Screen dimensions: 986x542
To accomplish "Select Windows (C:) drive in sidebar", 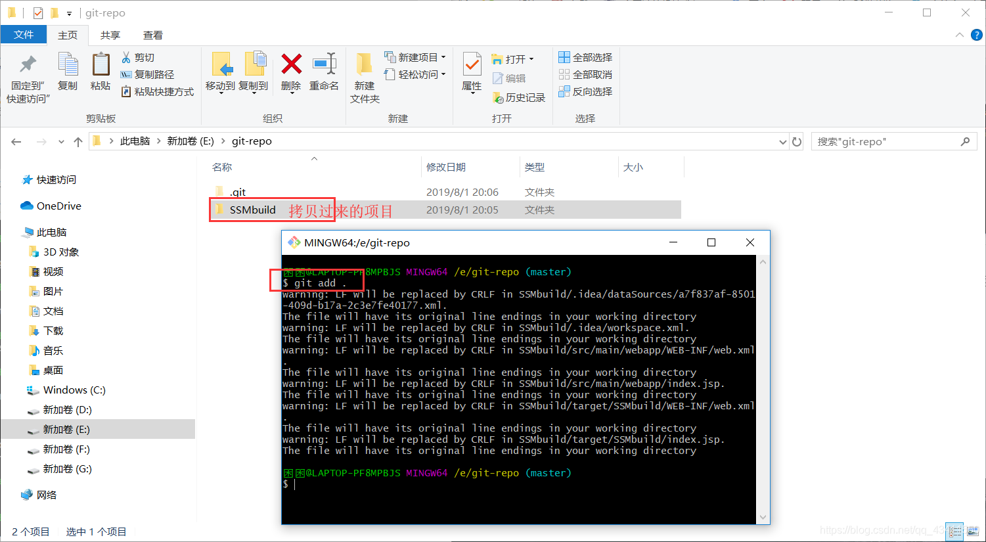I will [x=74, y=390].
